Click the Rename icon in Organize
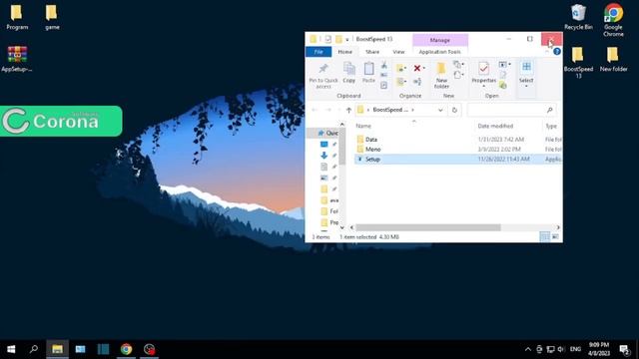This screenshot has height=359, width=639. 417,82
